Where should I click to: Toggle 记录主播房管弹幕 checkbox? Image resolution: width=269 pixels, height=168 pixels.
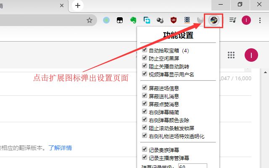(145, 157)
